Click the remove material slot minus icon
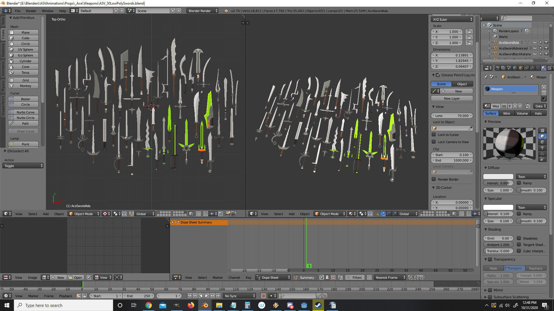The width and height of the screenshot is (554, 311). pyautogui.click(x=544, y=93)
